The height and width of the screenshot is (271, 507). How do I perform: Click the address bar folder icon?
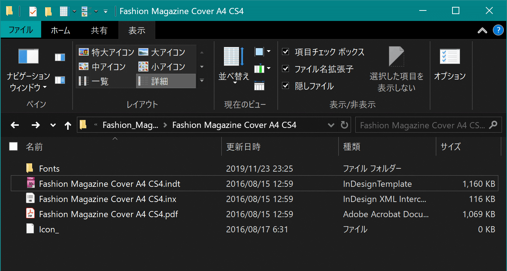[x=83, y=125]
